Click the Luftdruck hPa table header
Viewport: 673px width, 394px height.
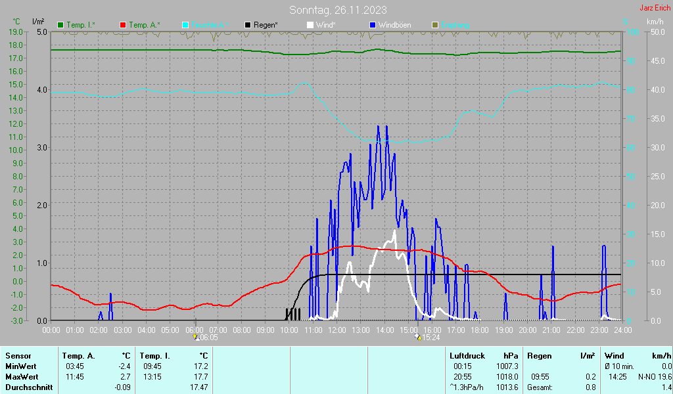coord(484,356)
